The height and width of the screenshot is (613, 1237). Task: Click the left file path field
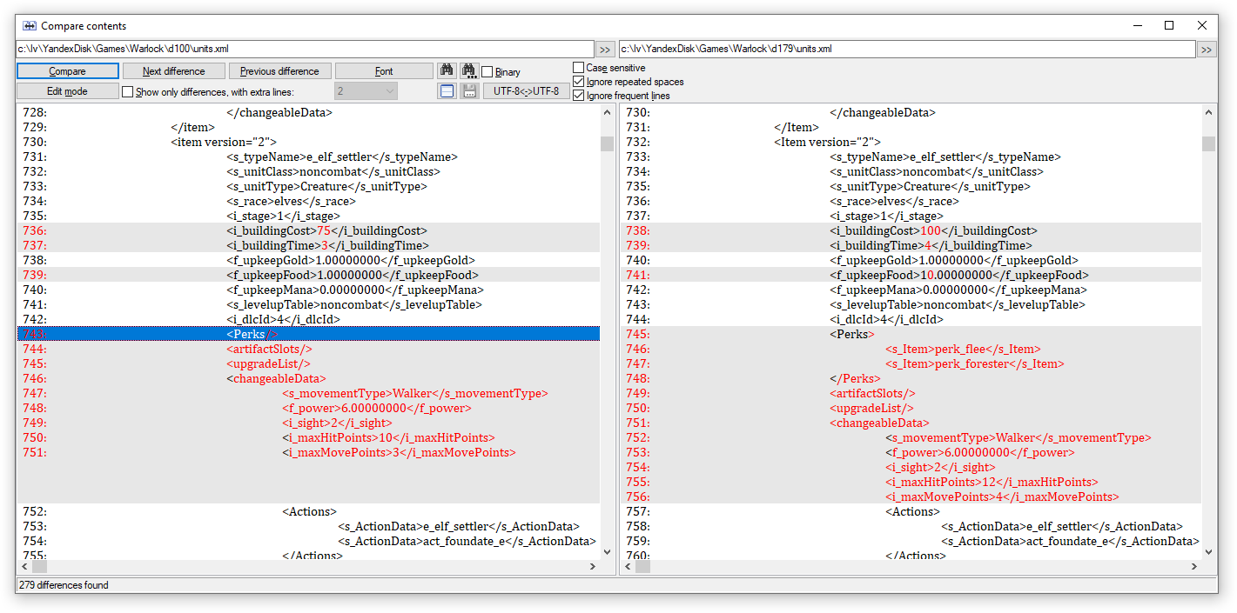305,50
